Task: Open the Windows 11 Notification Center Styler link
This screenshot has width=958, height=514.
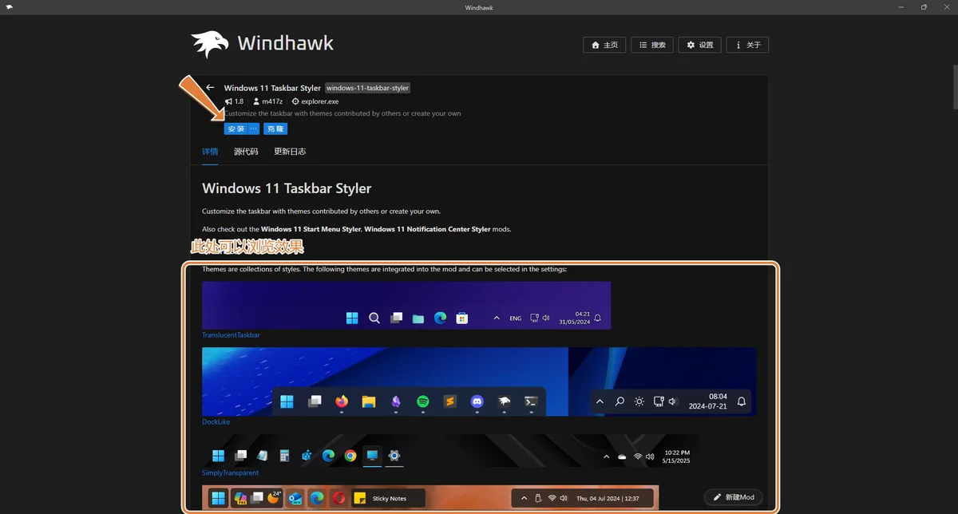Action: pyautogui.click(x=428, y=229)
